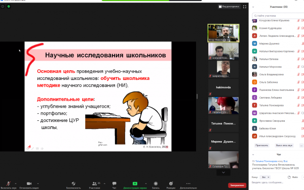Expand audio options arrow beside microphone
Screen dimensions: 304x190
coord(16,183)
